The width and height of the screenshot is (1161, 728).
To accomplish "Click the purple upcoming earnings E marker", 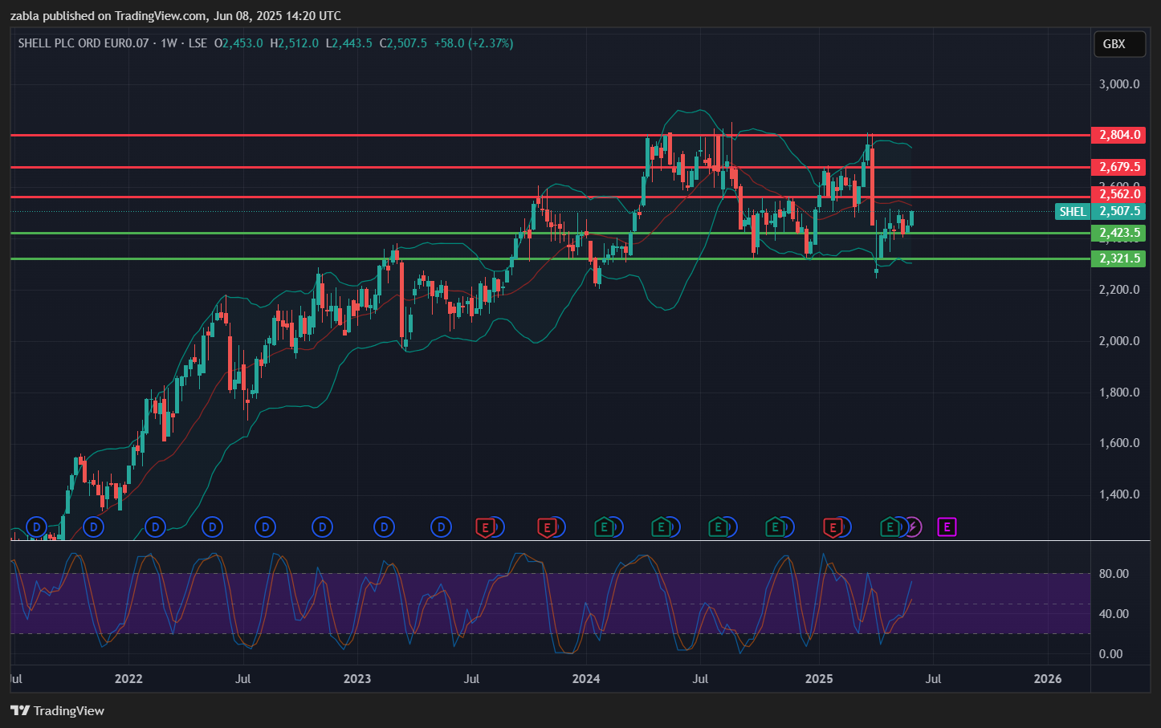I will 947,527.
